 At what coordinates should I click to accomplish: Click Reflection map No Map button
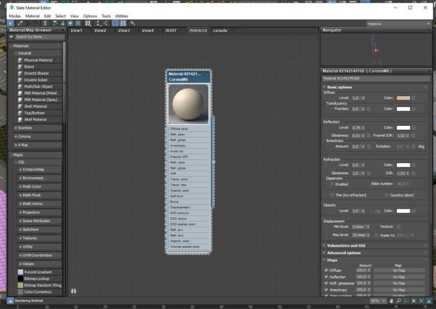tap(399, 277)
